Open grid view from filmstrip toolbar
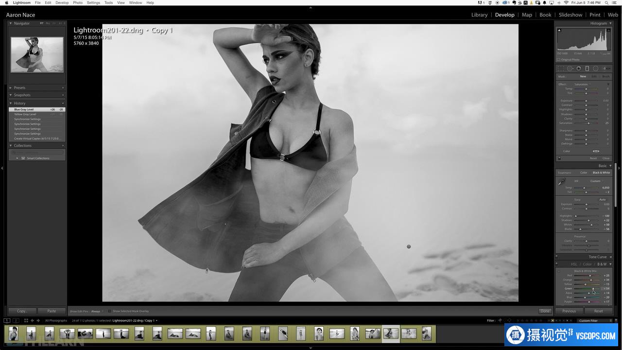 tap(26, 320)
